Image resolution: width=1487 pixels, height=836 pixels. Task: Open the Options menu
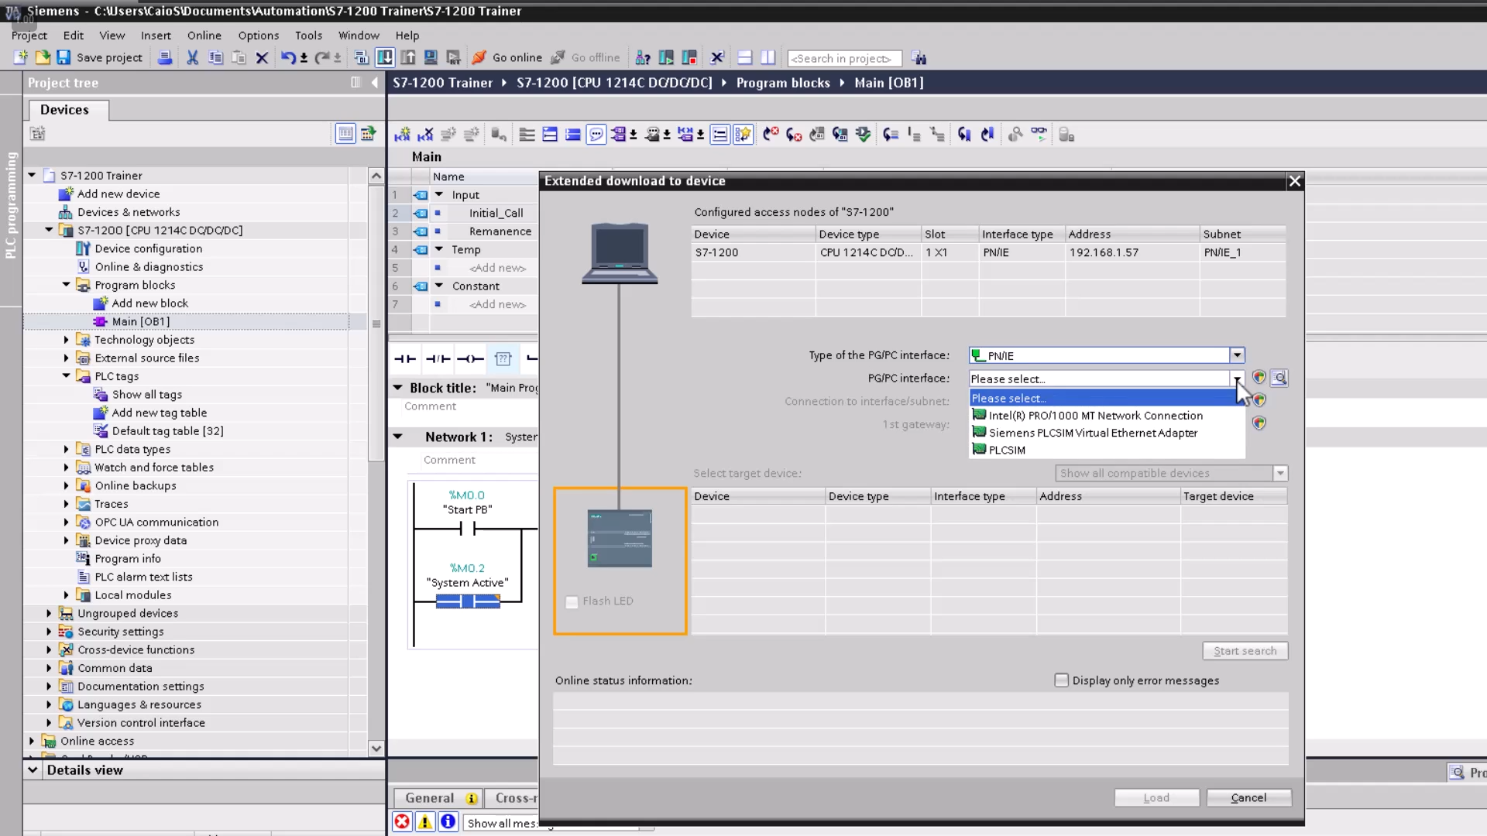coord(259,36)
